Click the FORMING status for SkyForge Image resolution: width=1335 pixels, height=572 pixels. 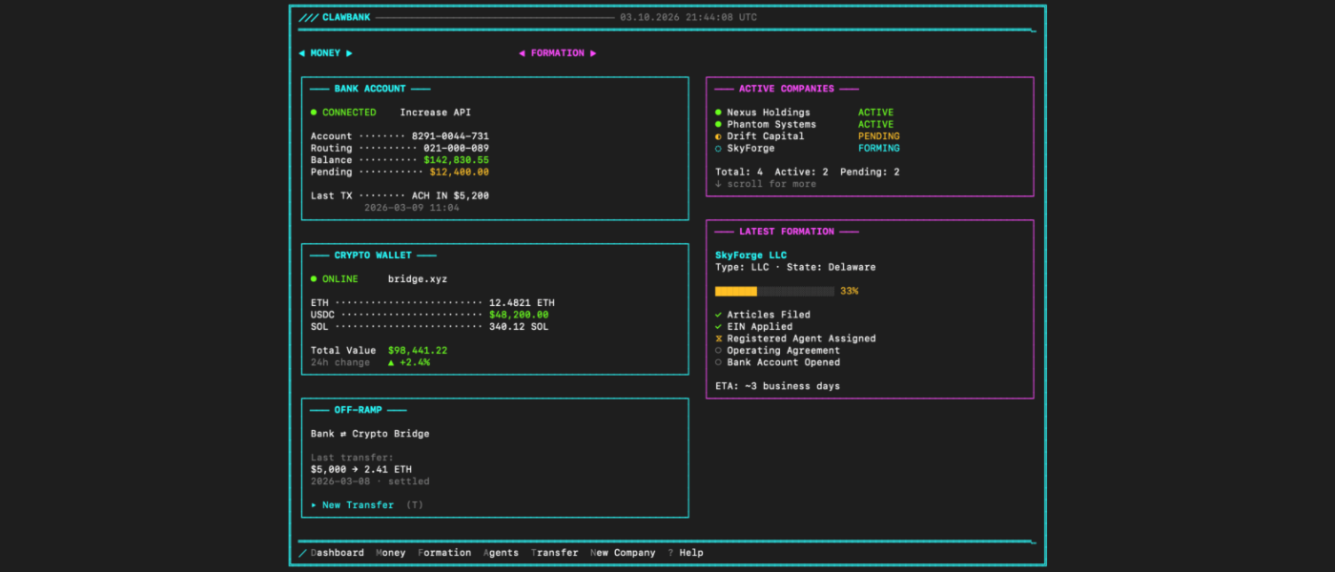click(878, 149)
